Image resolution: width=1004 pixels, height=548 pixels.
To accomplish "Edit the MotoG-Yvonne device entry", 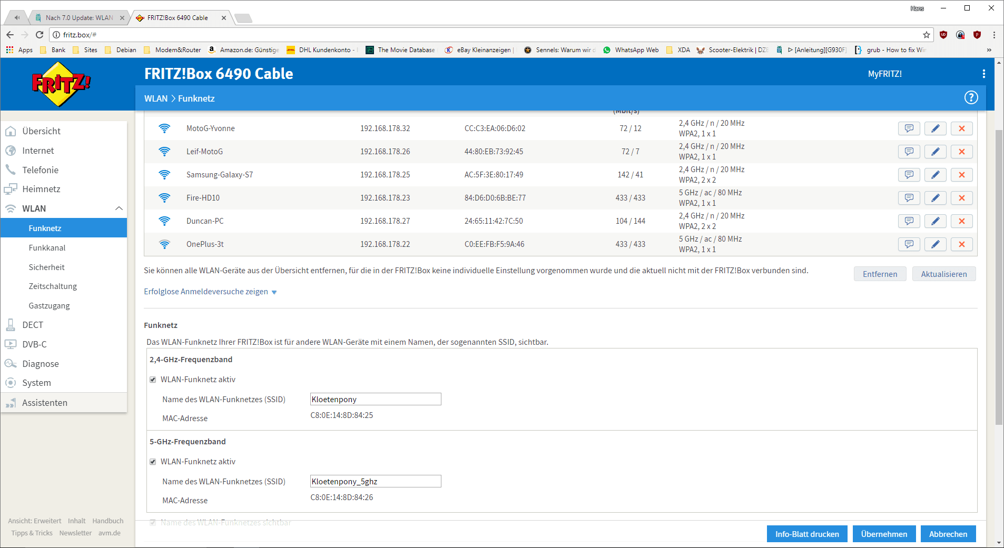I will [x=935, y=128].
